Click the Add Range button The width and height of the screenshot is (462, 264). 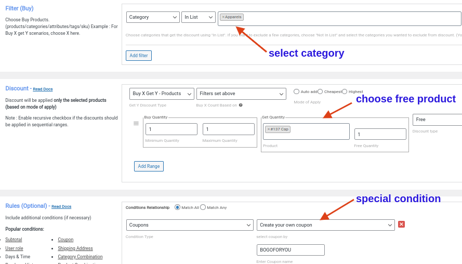(x=149, y=166)
